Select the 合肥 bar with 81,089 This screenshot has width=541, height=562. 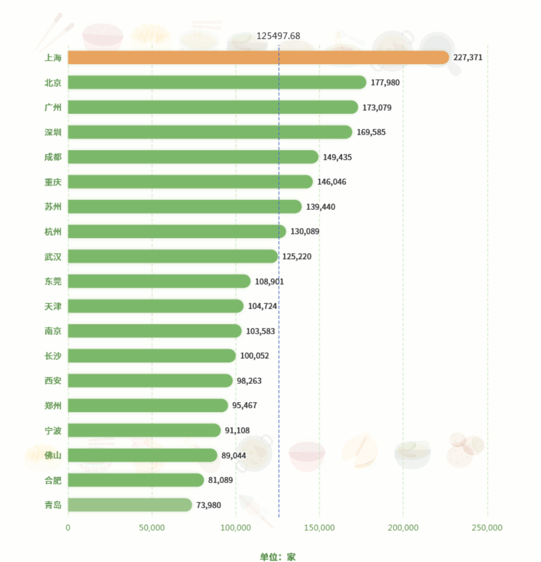coord(136,480)
